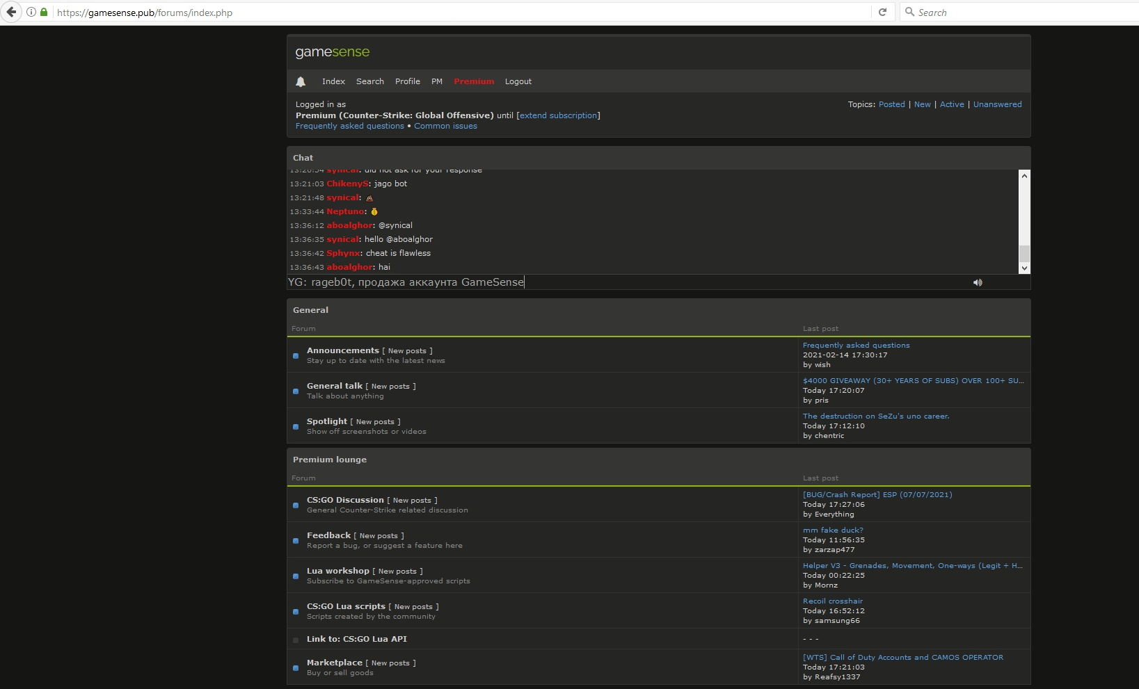Click the site information icon in address bar

pyautogui.click(x=31, y=13)
